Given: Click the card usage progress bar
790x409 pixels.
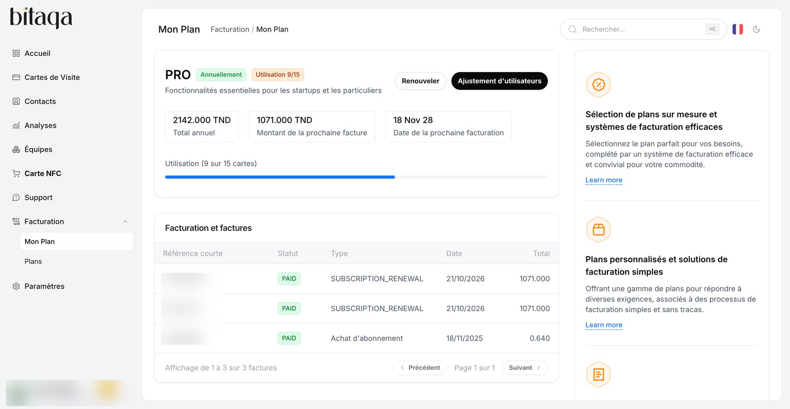Looking at the screenshot, I should [x=356, y=177].
